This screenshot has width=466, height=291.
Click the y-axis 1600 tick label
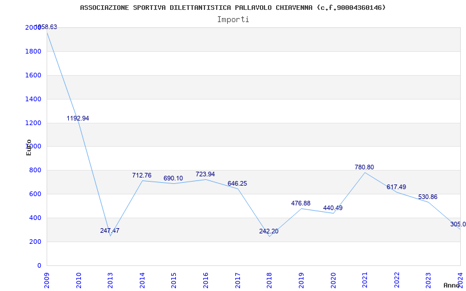(33, 75)
